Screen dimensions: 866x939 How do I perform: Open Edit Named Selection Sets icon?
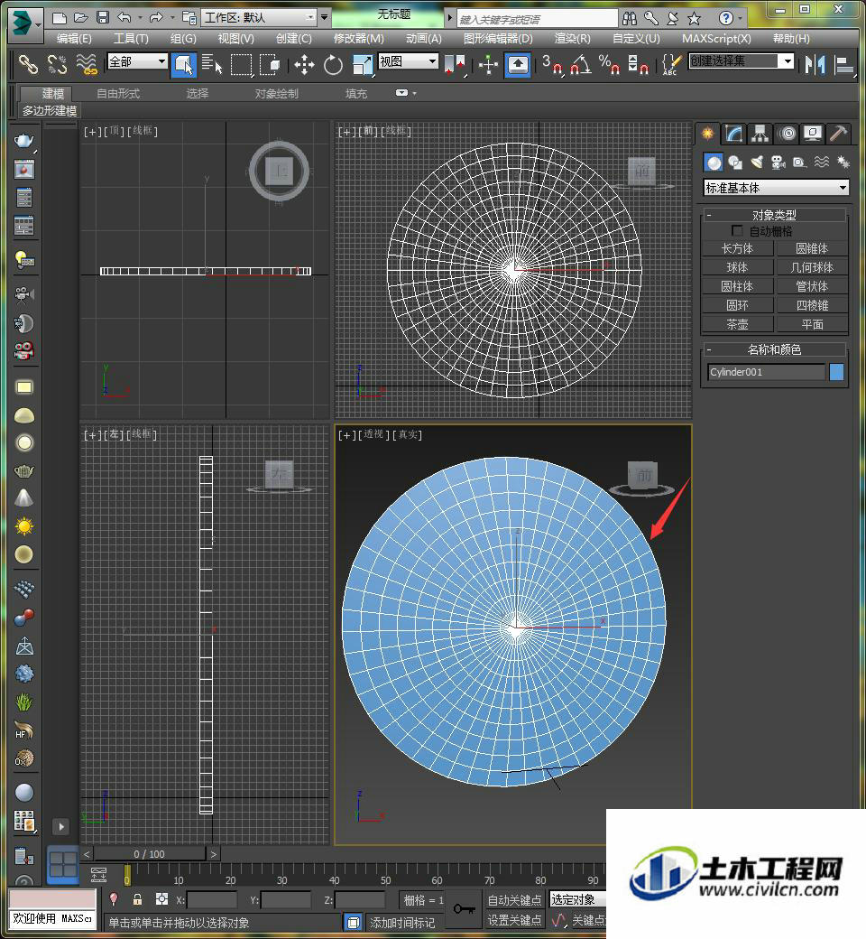coord(671,64)
